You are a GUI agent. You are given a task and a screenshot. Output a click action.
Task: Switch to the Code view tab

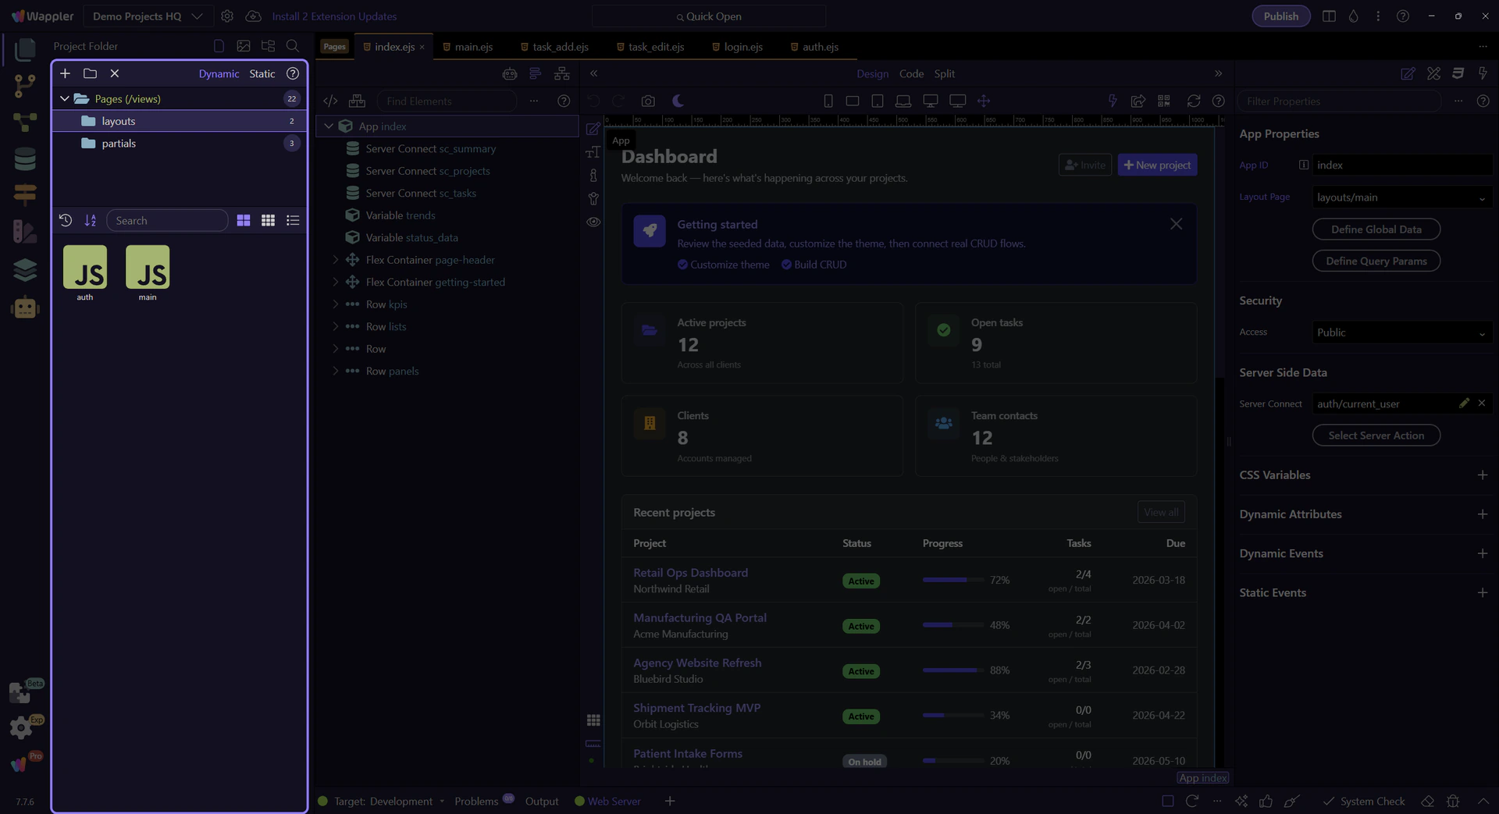(911, 73)
